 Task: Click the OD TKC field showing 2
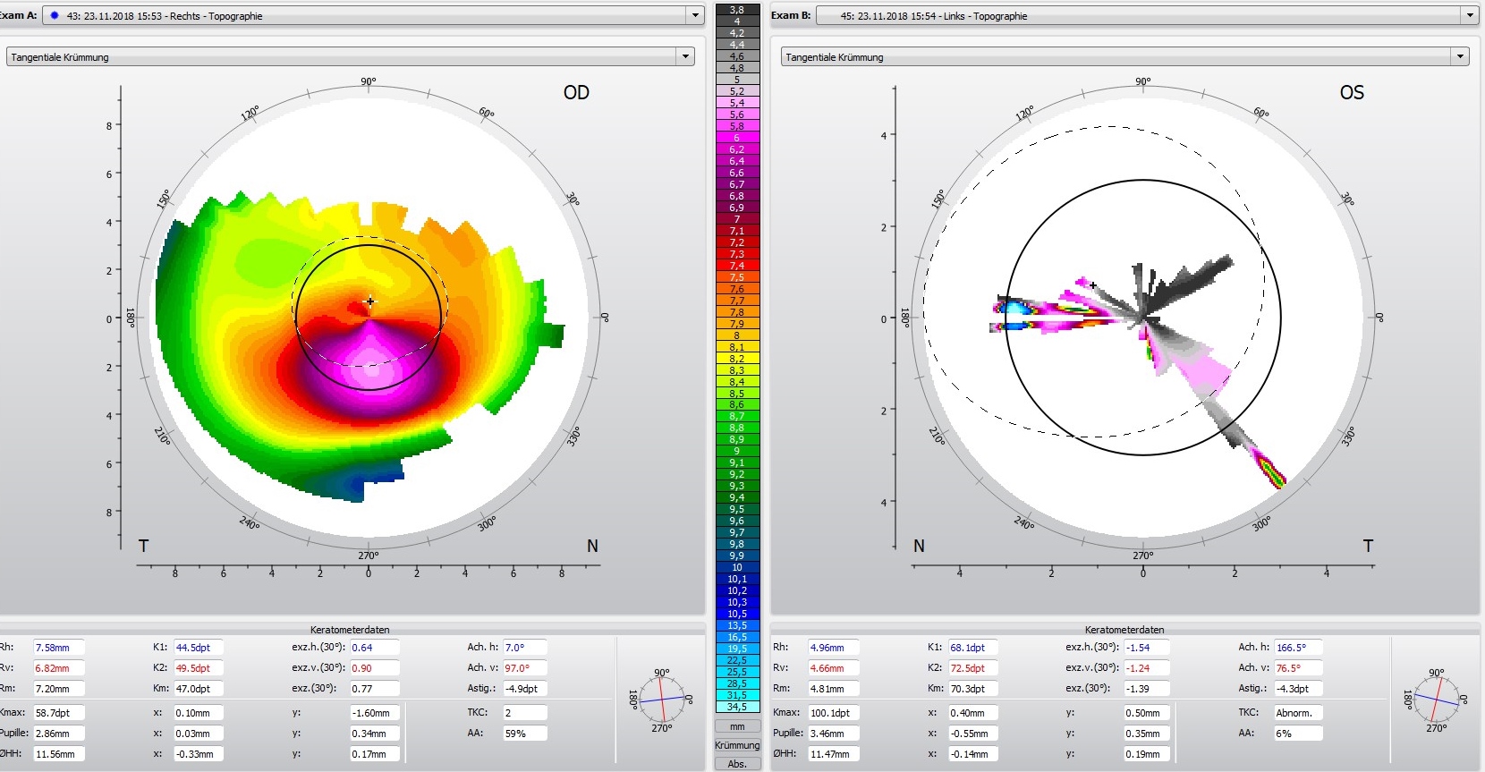(525, 713)
